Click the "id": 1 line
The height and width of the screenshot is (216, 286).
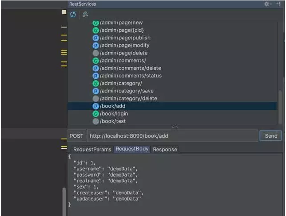click(84, 163)
